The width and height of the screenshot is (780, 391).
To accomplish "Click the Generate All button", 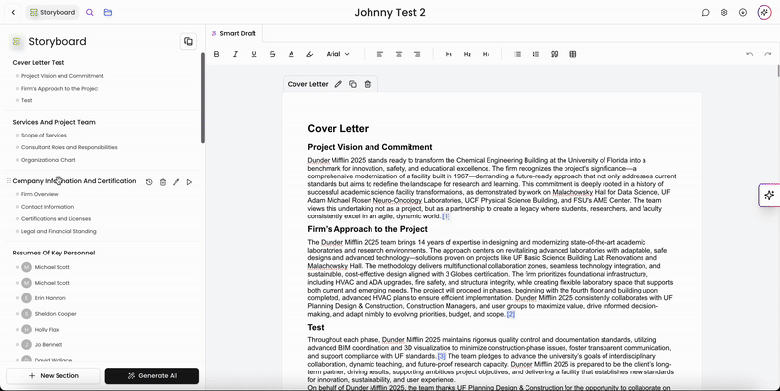I will 152,376.
